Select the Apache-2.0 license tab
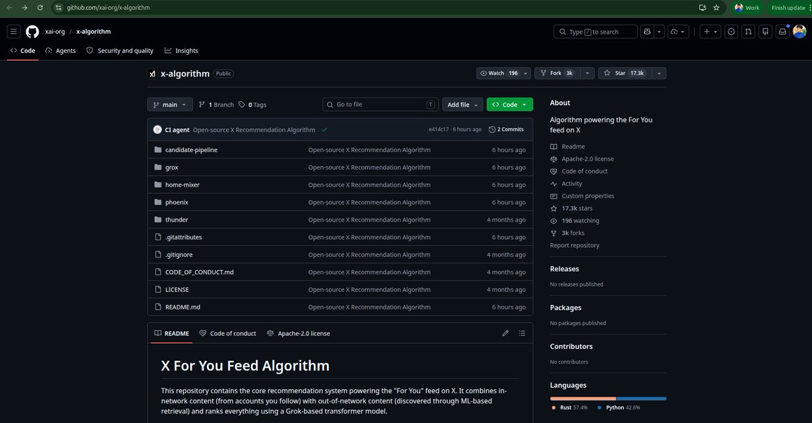This screenshot has height=423, width=812. pyautogui.click(x=298, y=333)
